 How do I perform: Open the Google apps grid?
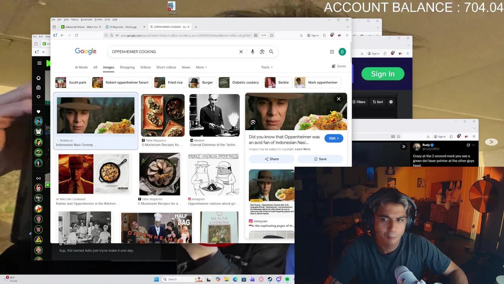pyautogui.click(x=332, y=52)
